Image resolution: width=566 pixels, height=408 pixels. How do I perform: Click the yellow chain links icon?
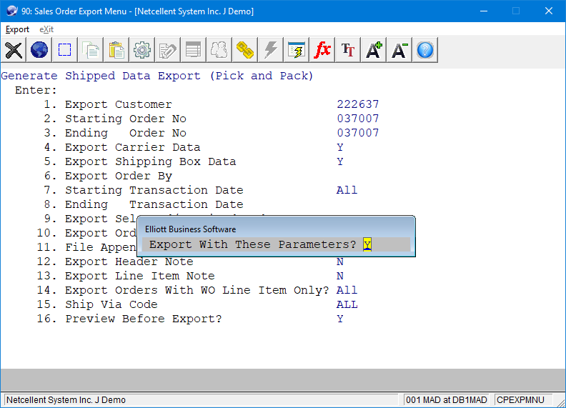[244, 50]
